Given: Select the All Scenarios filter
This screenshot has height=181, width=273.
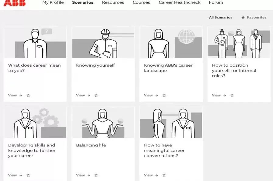Looking at the screenshot, I should tap(220, 18).
